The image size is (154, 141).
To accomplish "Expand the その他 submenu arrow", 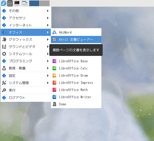I will click(x=48, y=11).
